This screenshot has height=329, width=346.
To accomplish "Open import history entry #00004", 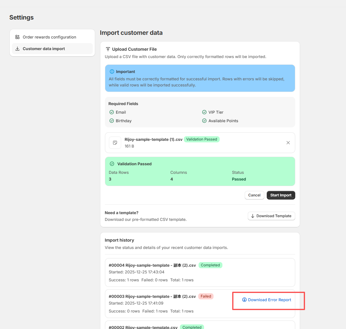I will click(x=152, y=265).
